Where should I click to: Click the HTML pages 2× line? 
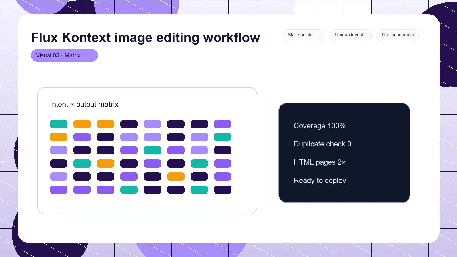click(x=320, y=162)
